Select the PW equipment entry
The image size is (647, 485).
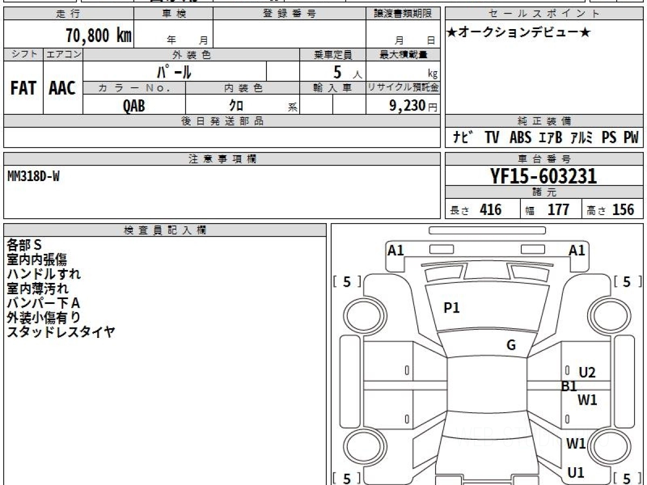tap(631, 137)
